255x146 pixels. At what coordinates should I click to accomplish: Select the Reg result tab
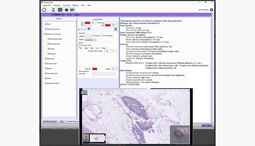(x=104, y=48)
